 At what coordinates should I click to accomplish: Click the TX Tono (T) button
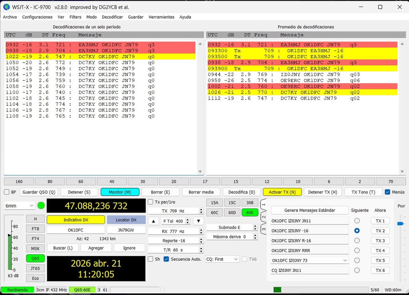click(363, 192)
